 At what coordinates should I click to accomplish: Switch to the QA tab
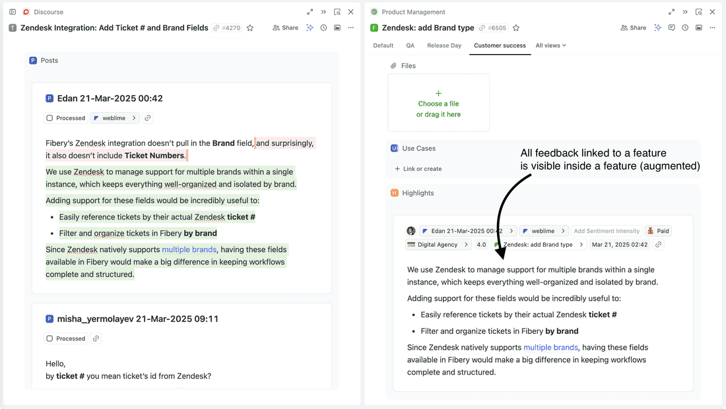pyautogui.click(x=410, y=46)
